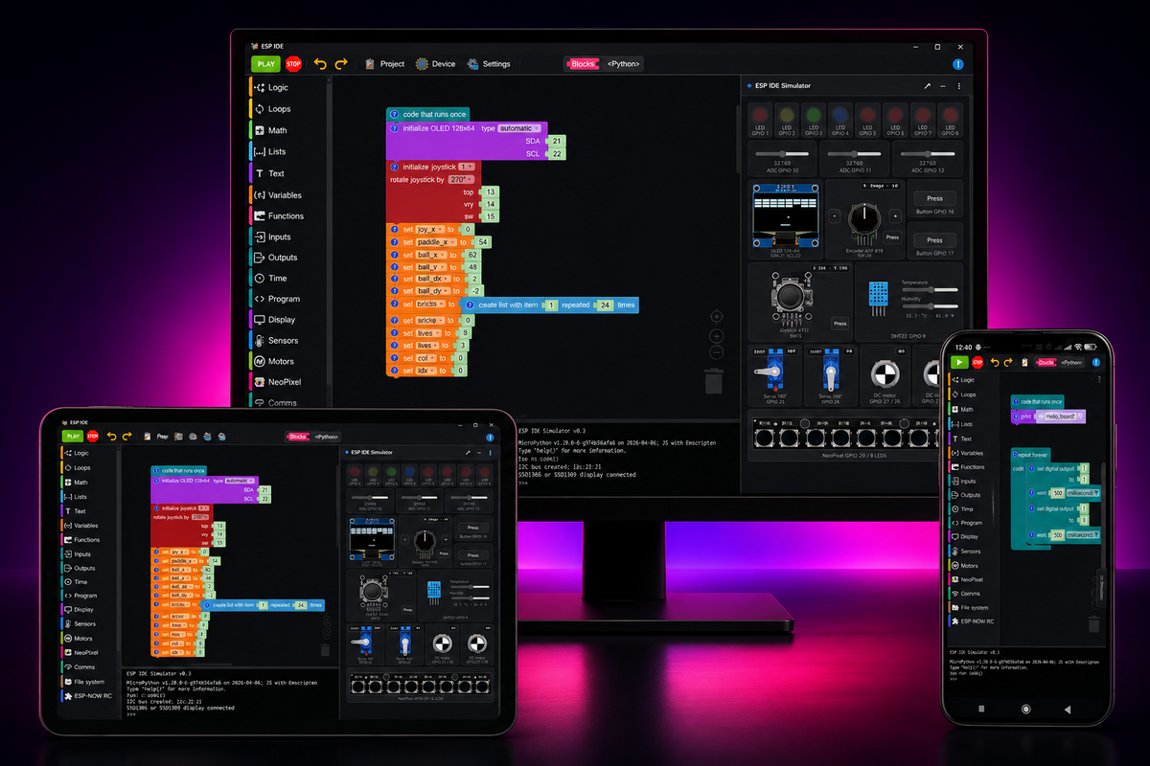Screen dimensions: 1150x766
Task: Click the encoder plus button on the monitor
Action: 894,215
